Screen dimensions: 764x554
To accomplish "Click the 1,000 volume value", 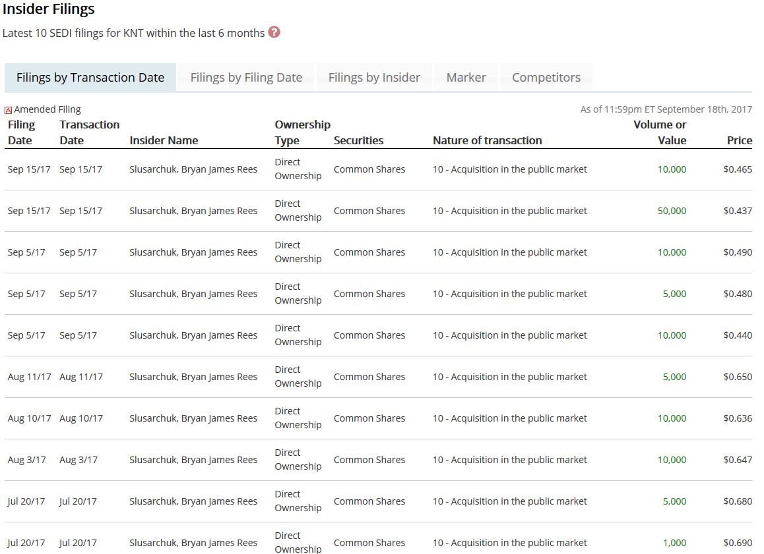I will [x=674, y=543].
